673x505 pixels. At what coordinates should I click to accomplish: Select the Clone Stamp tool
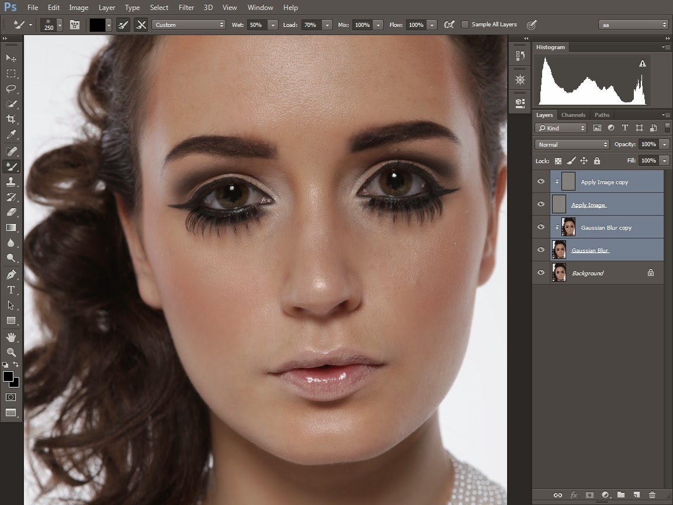point(11,182)
